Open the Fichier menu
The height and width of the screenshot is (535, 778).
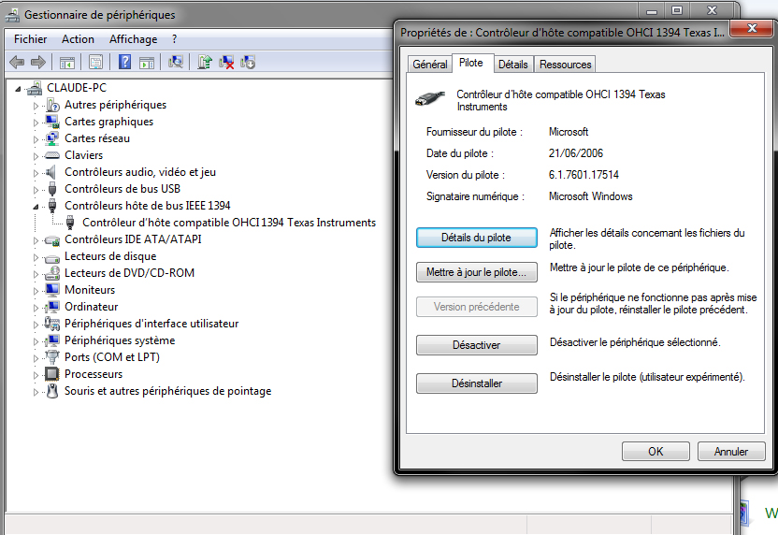(x=30, y=39)
